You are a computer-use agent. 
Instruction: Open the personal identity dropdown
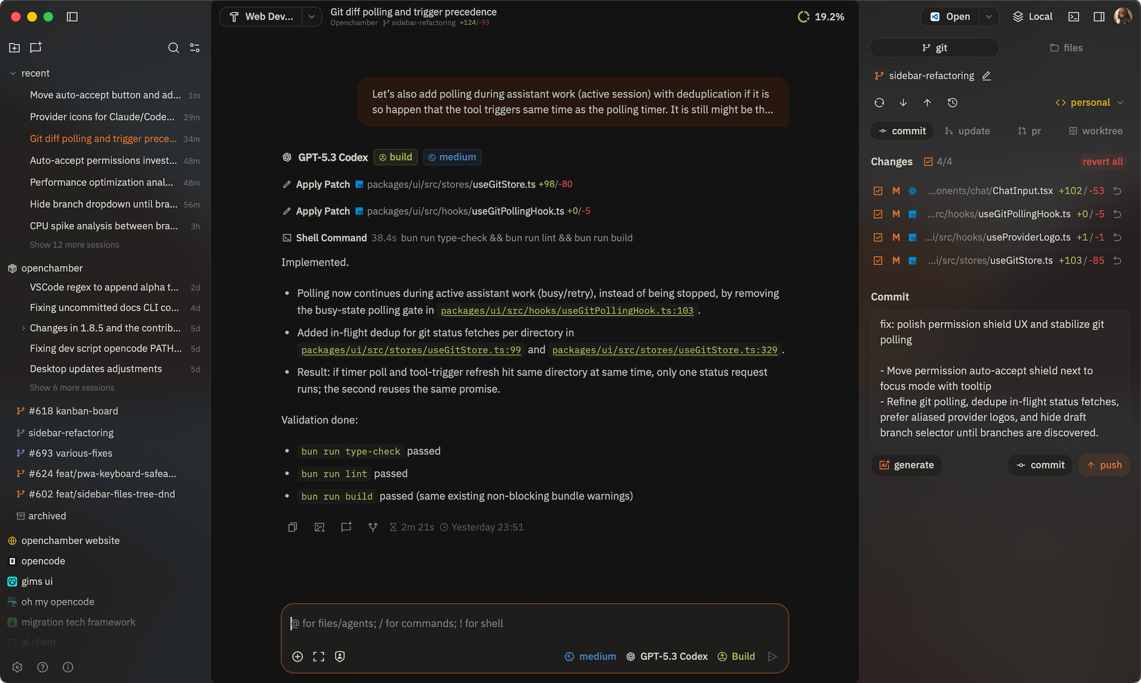coord(1089,103)
